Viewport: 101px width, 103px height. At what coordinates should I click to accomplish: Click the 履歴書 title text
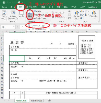click(x=17, y=42)
